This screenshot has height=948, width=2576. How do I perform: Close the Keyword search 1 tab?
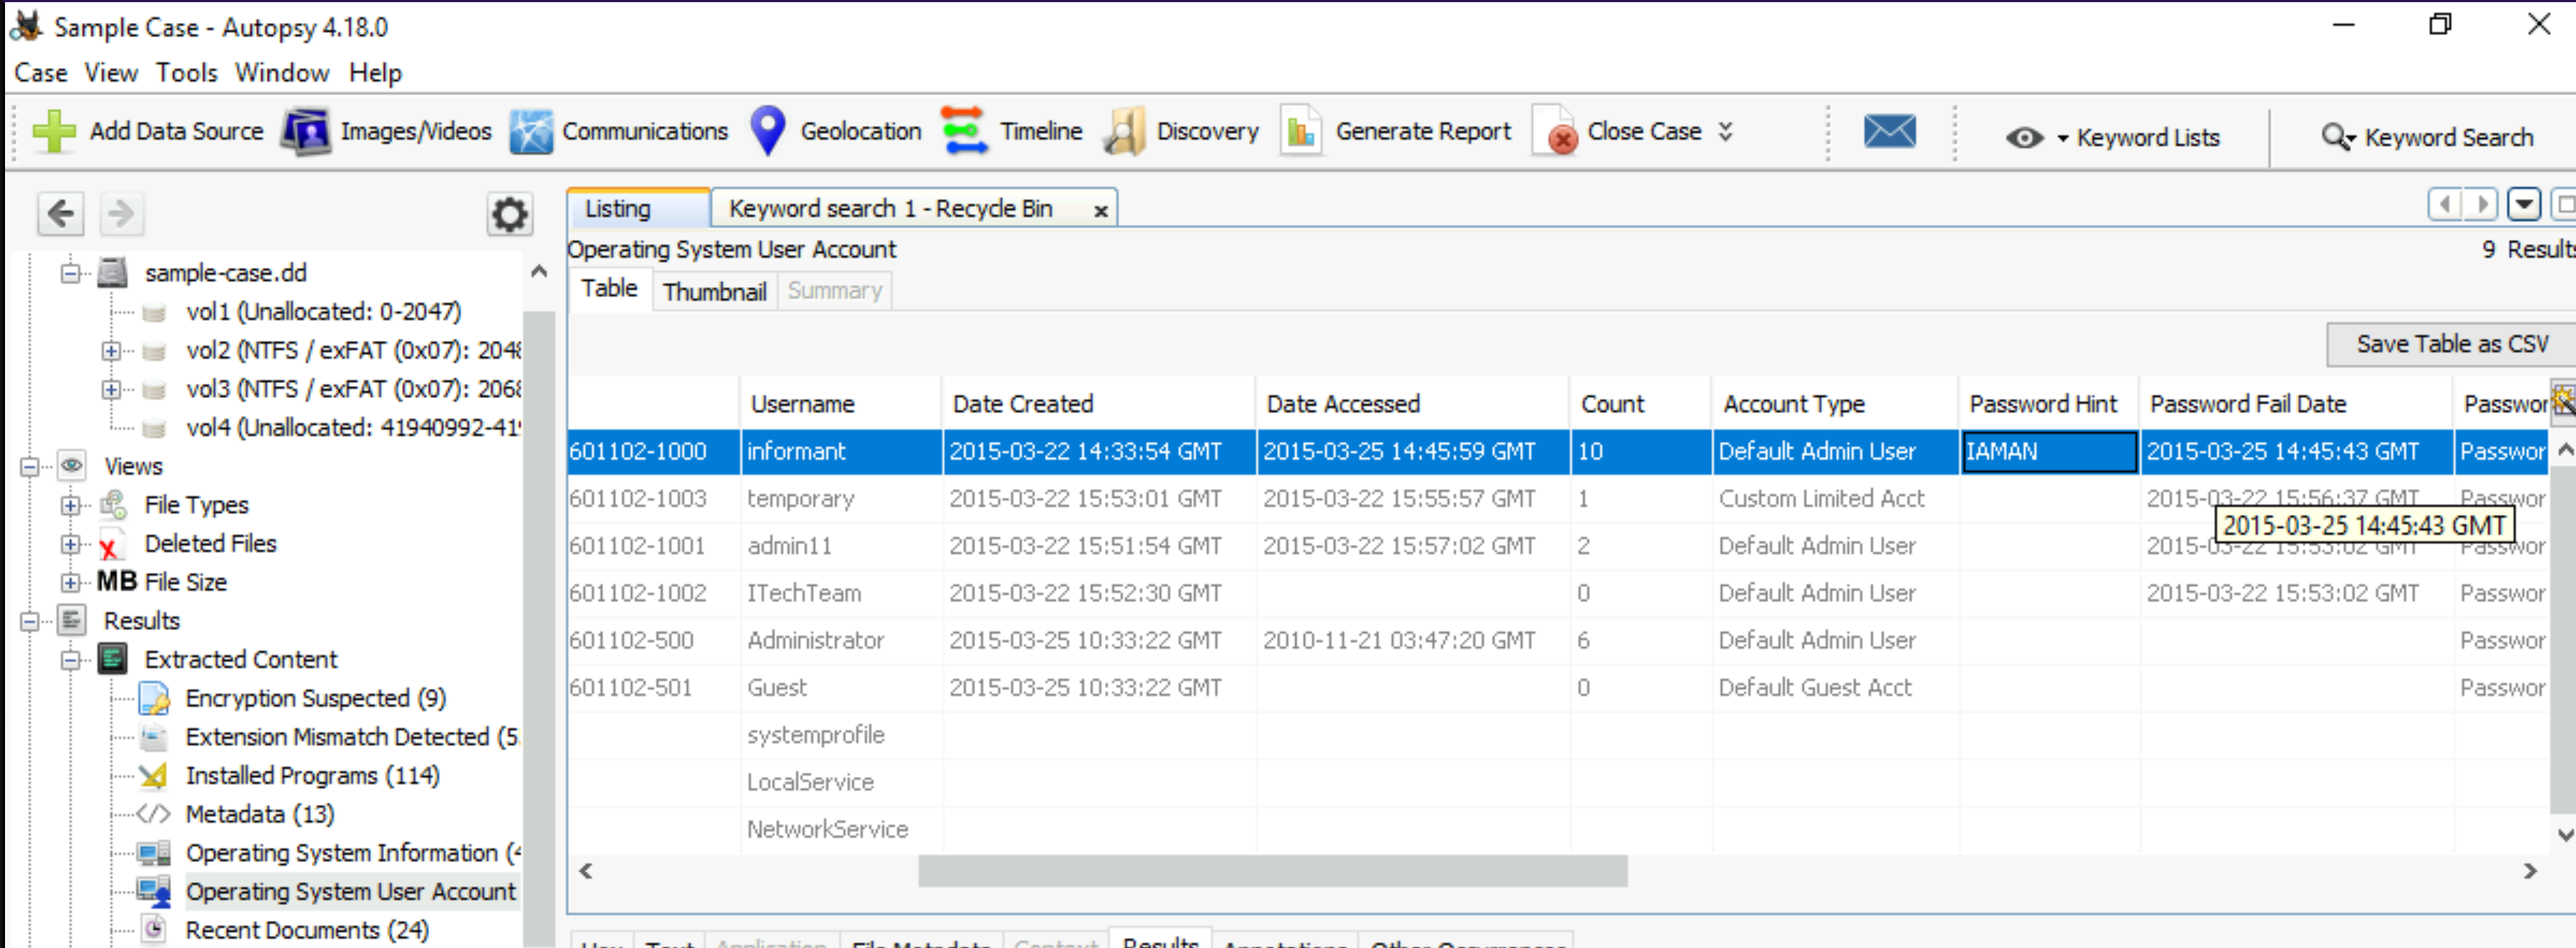click(1100, 211)
